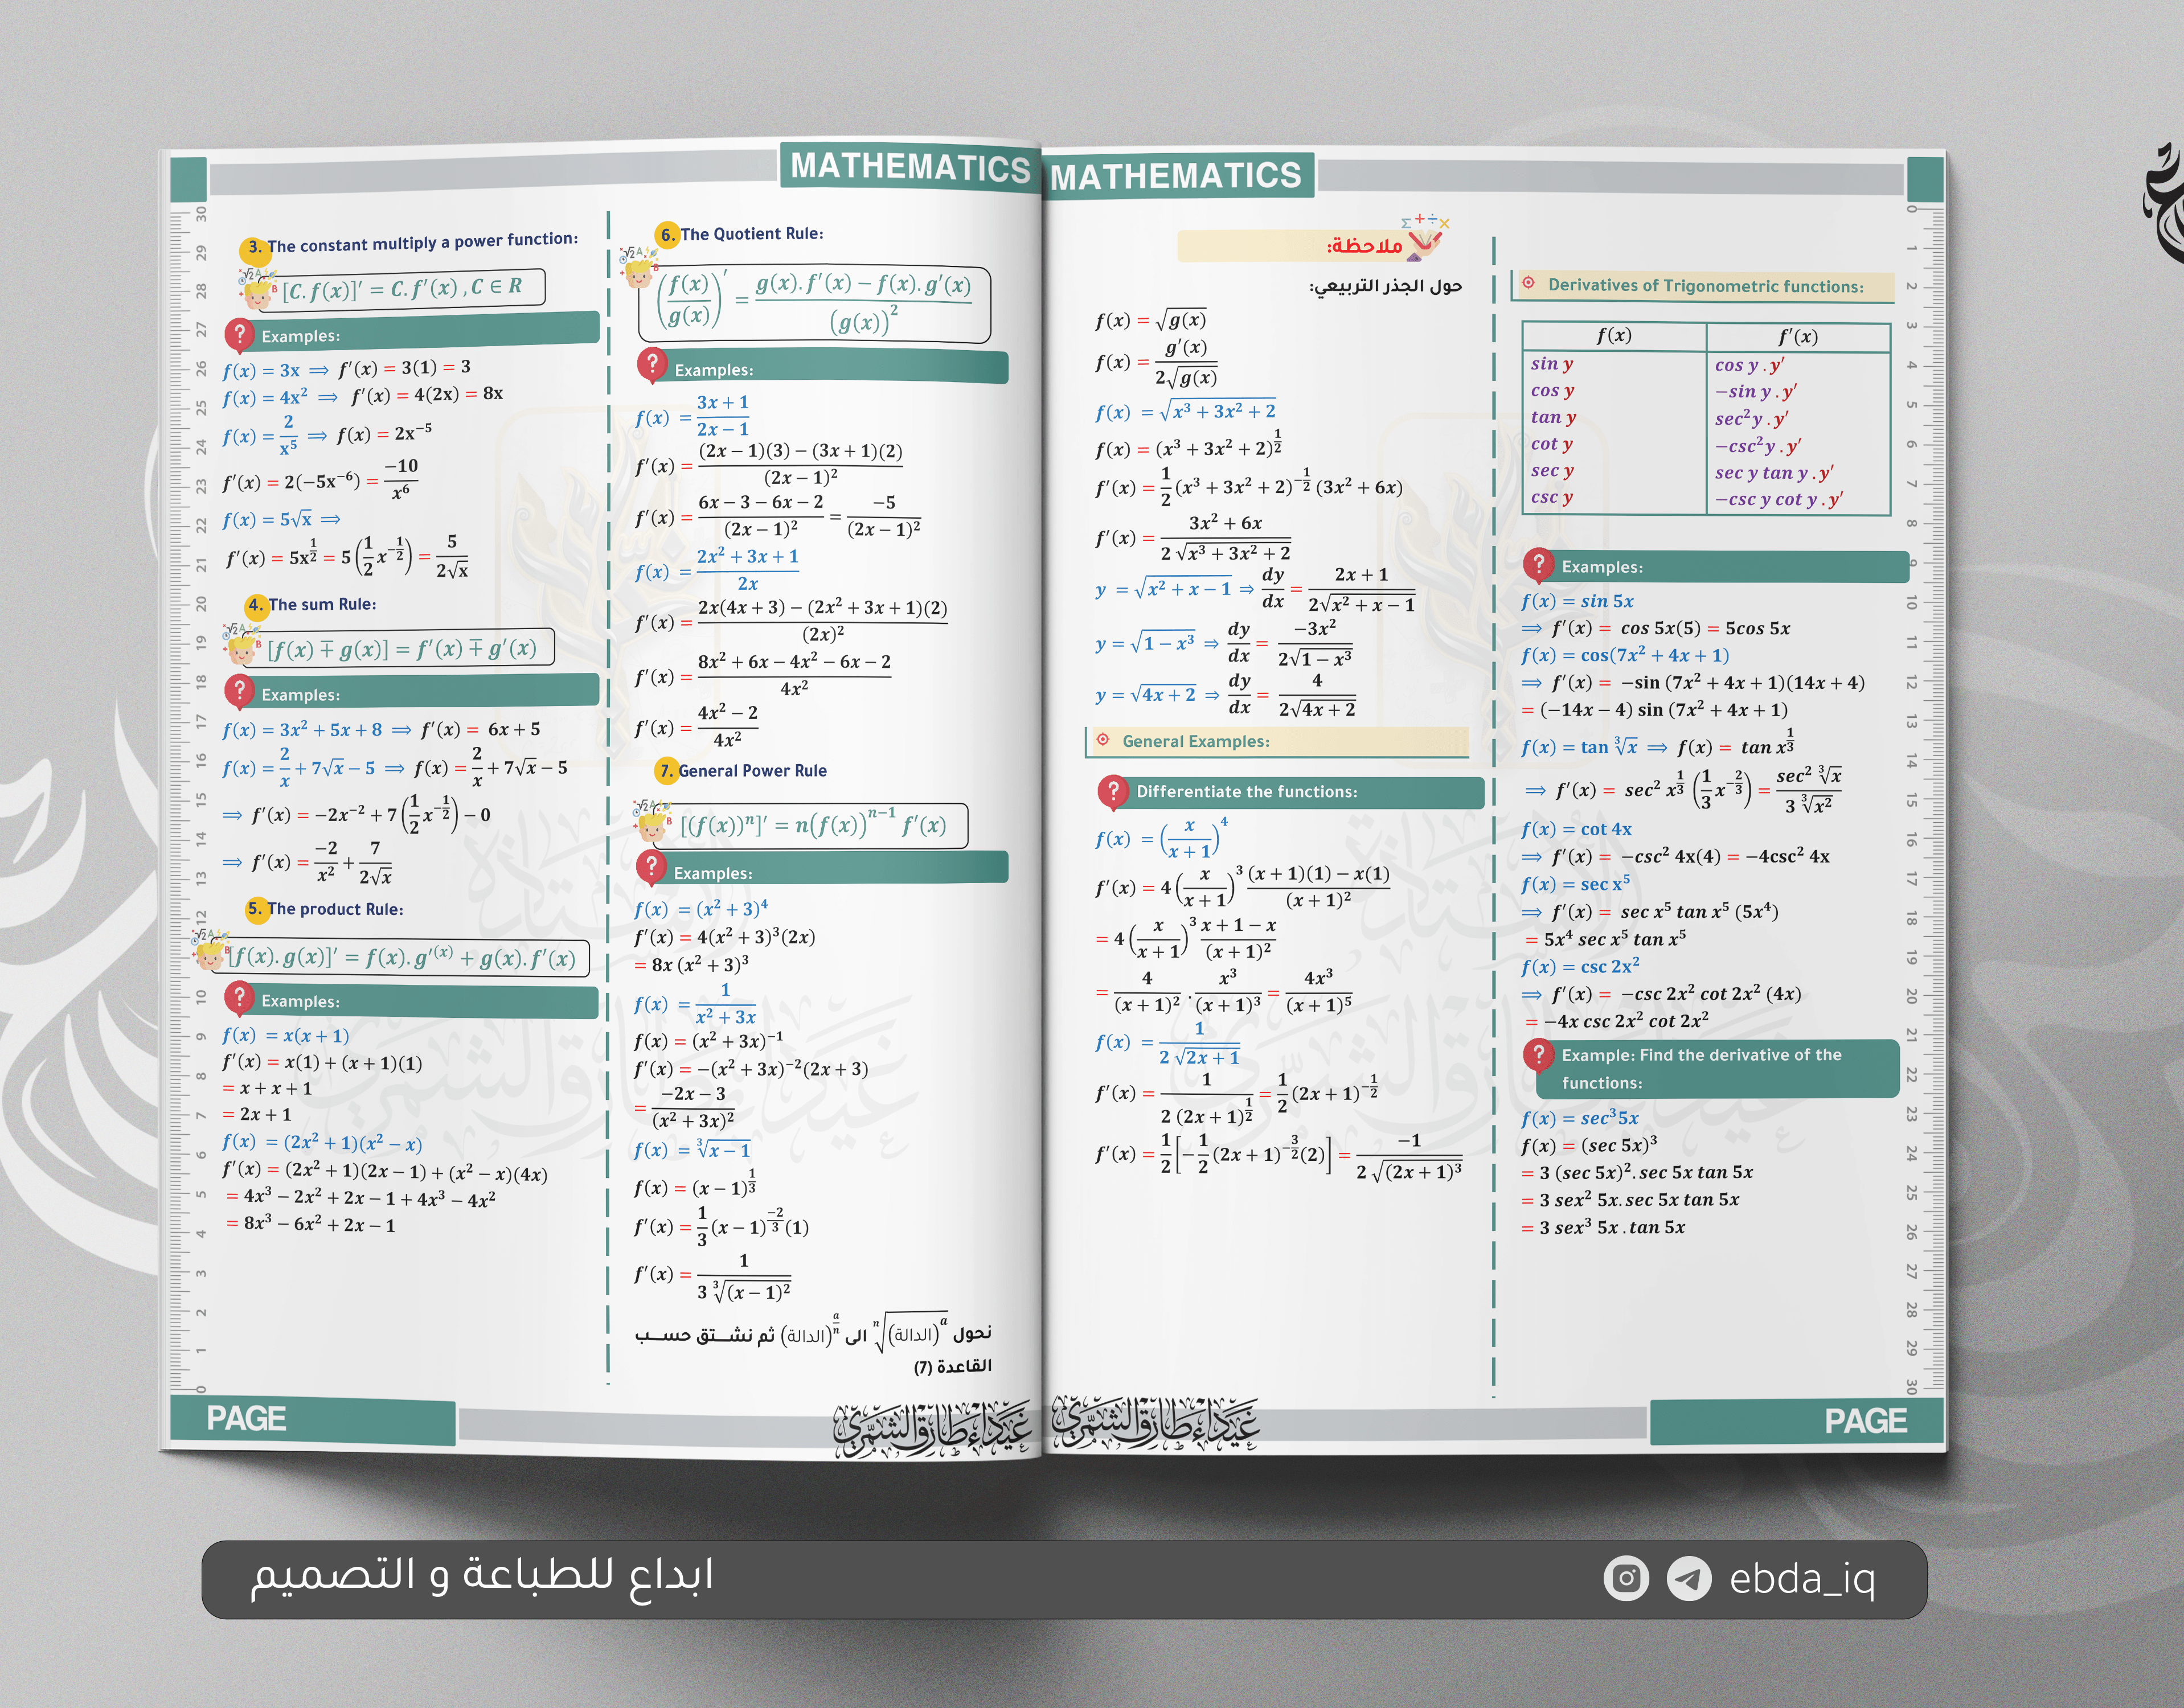Image resolution: width=2184 pixels, height=1708 pixels.
Task: Click the yellow number 6 badge by Quotient Rule
Action: click(x=668, y=235)
